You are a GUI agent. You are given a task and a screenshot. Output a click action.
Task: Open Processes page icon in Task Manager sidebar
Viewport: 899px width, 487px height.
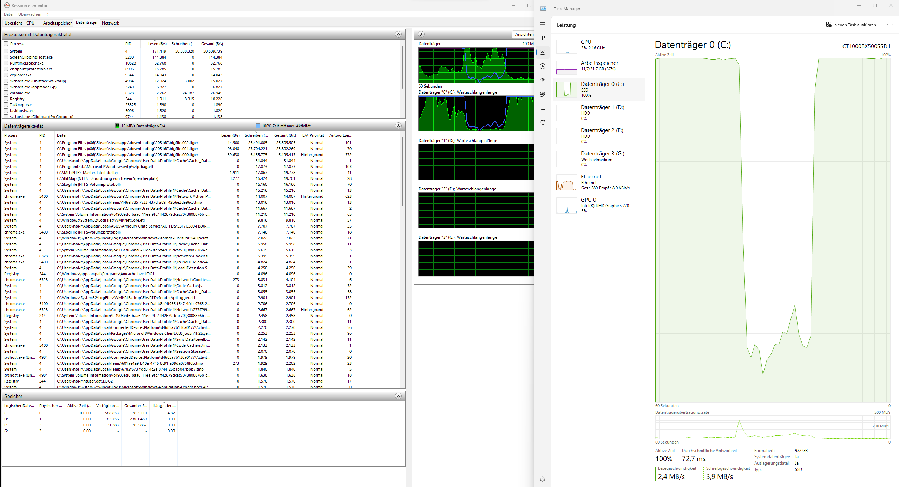point(543,38)
